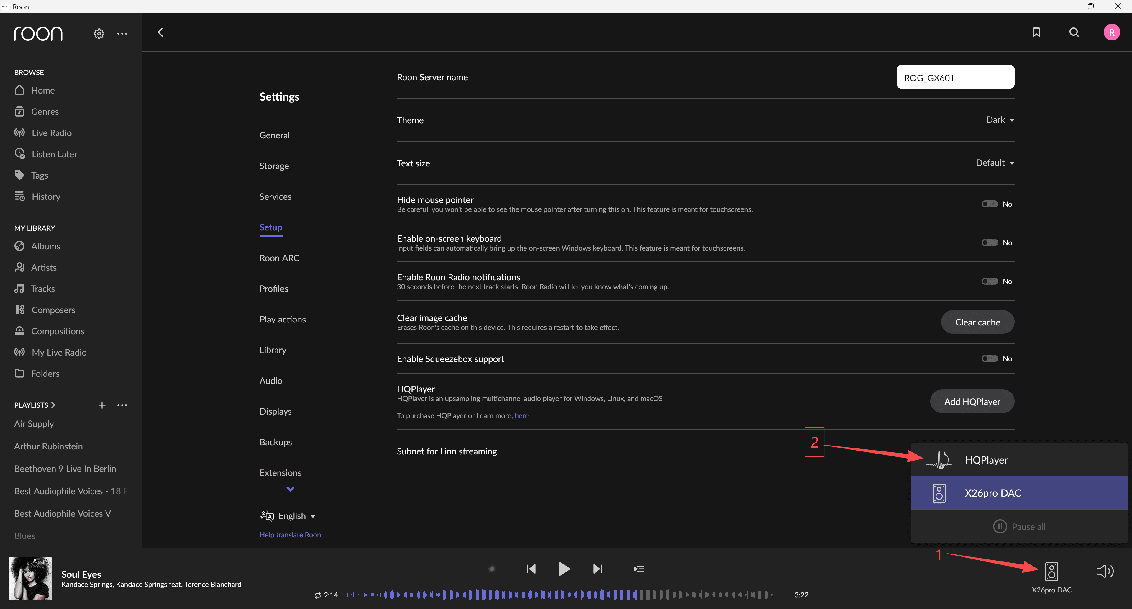Click the Compositions icon in My Library
Image resolution: width=1132 pixels, height=609 pixels.
[19, 331]
